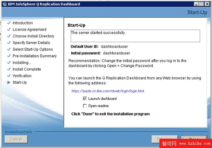Screen dimensions: 212x148
Task: Click the Initial password value dashboarduser
Action: (x=116, y=53)
